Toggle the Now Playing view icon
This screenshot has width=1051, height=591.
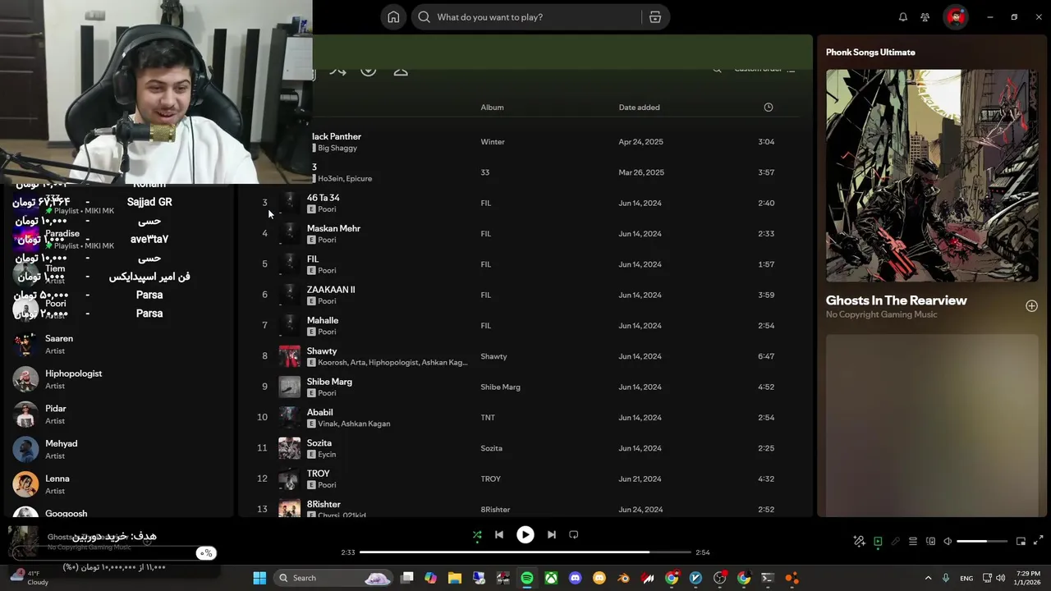(x=878, y=542)
